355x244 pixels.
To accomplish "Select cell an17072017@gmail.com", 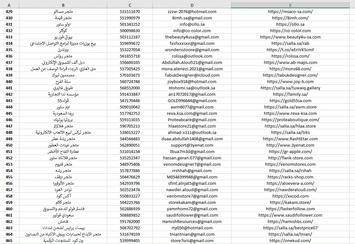I will [x=192, y=94].
